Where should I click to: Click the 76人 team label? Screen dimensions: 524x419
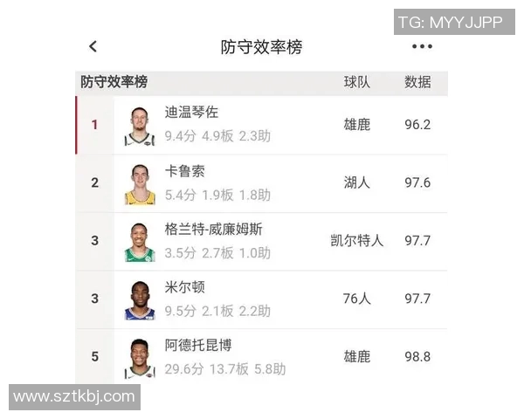pos(356,299)
